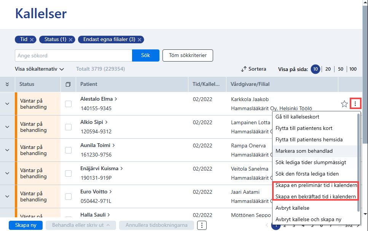Image resolution: width=368 pixels, height=231 pixels.
Task: Open three-dot menu for Alestalo Elma row
Action: (x=355, y=104)
